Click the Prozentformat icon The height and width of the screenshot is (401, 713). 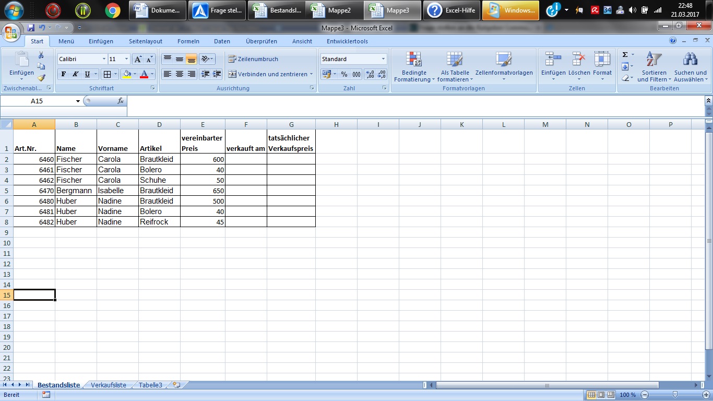pos(344,74)
